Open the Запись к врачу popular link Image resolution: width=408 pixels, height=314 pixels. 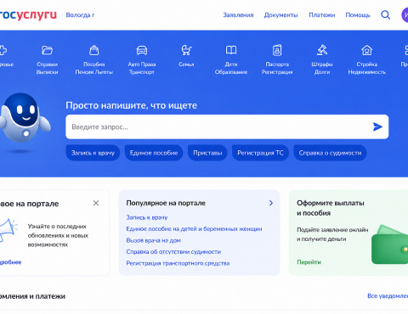[147, 217]
